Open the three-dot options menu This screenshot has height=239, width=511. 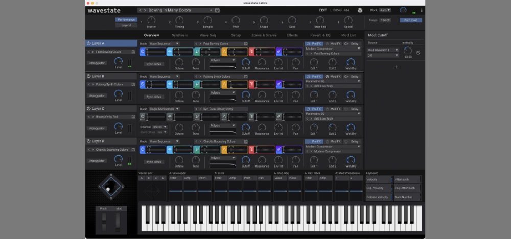(421, 10)
